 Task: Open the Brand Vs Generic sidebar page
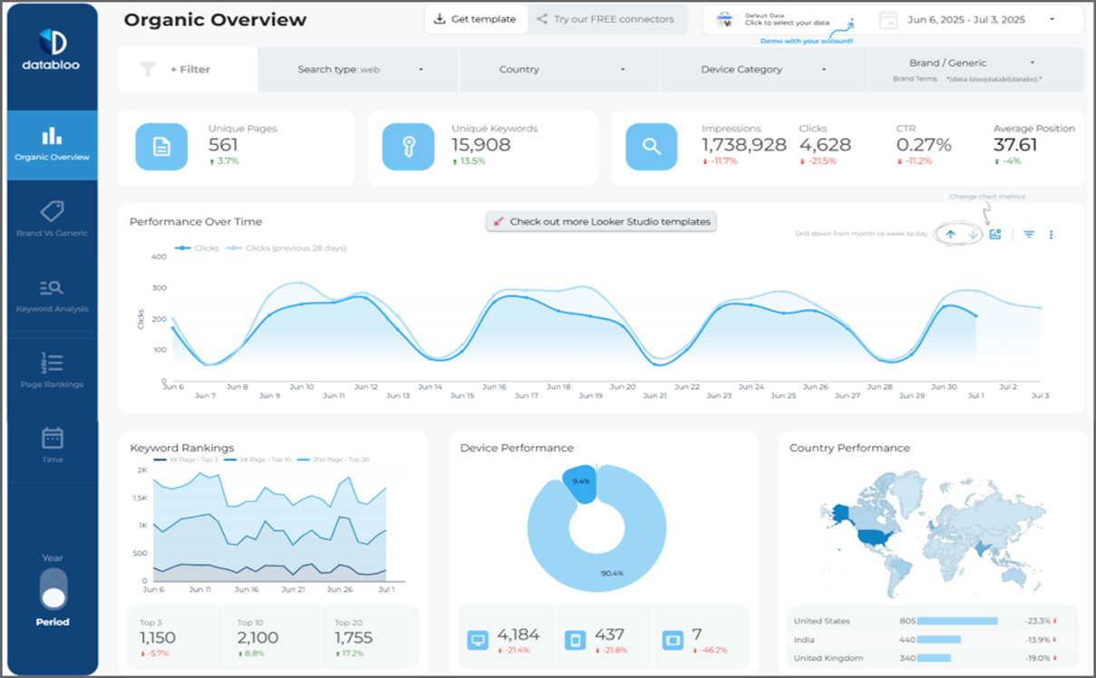(x=52, y=216)
